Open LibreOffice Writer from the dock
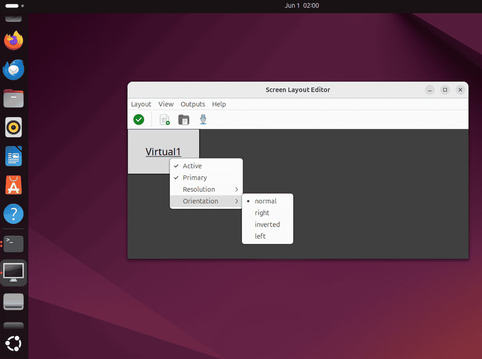Viewport: 482px width, 359px height. pyautogui.click(x=14, y=156)
